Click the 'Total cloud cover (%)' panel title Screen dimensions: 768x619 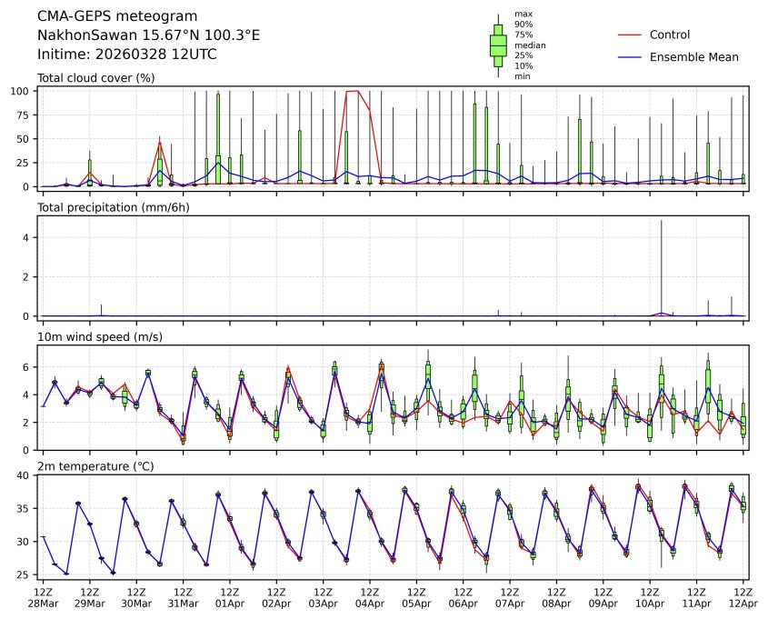(x=95, y=78)
